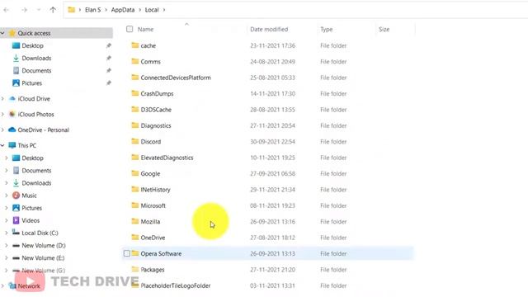
Task: Open Pictures icon under This PC
Action: [16, 208]
